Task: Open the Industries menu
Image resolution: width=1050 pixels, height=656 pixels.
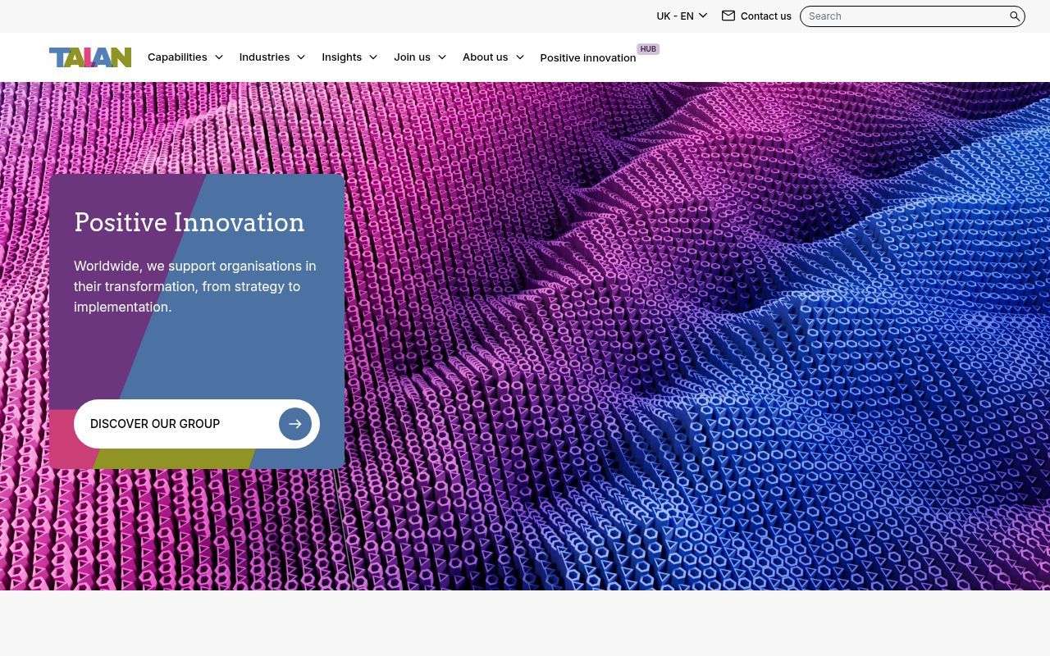Action: click(264, 57)
